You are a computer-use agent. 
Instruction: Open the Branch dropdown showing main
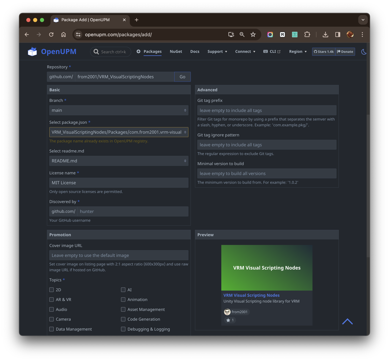click(x=119, y=110)
